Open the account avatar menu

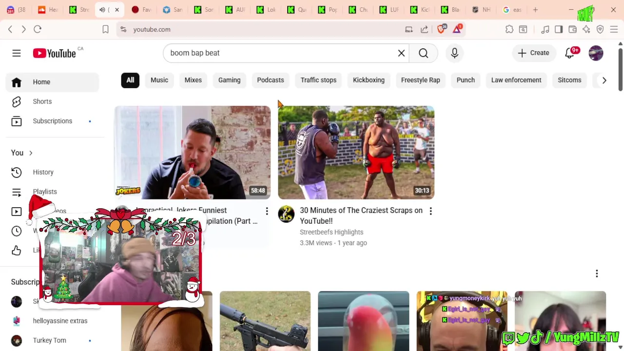(596, 53)
